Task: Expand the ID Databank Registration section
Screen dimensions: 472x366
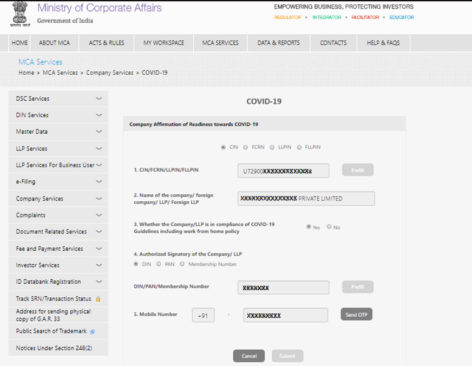Action: click(58, 282)
